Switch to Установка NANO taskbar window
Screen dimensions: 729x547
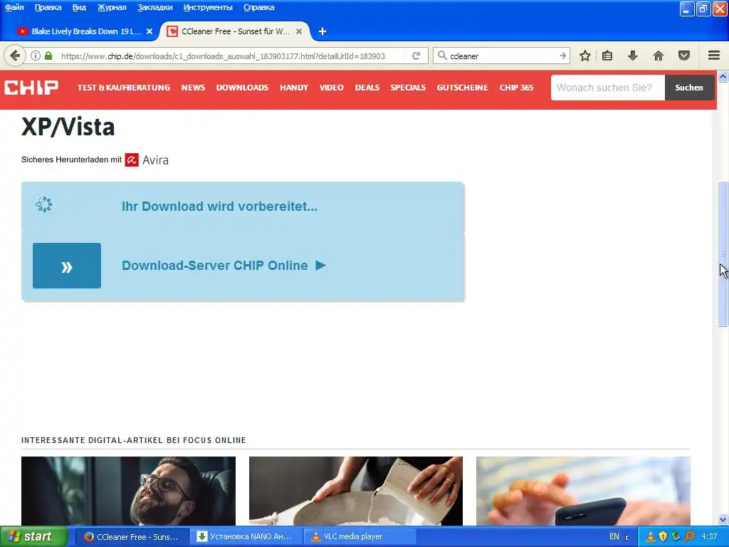246,537
